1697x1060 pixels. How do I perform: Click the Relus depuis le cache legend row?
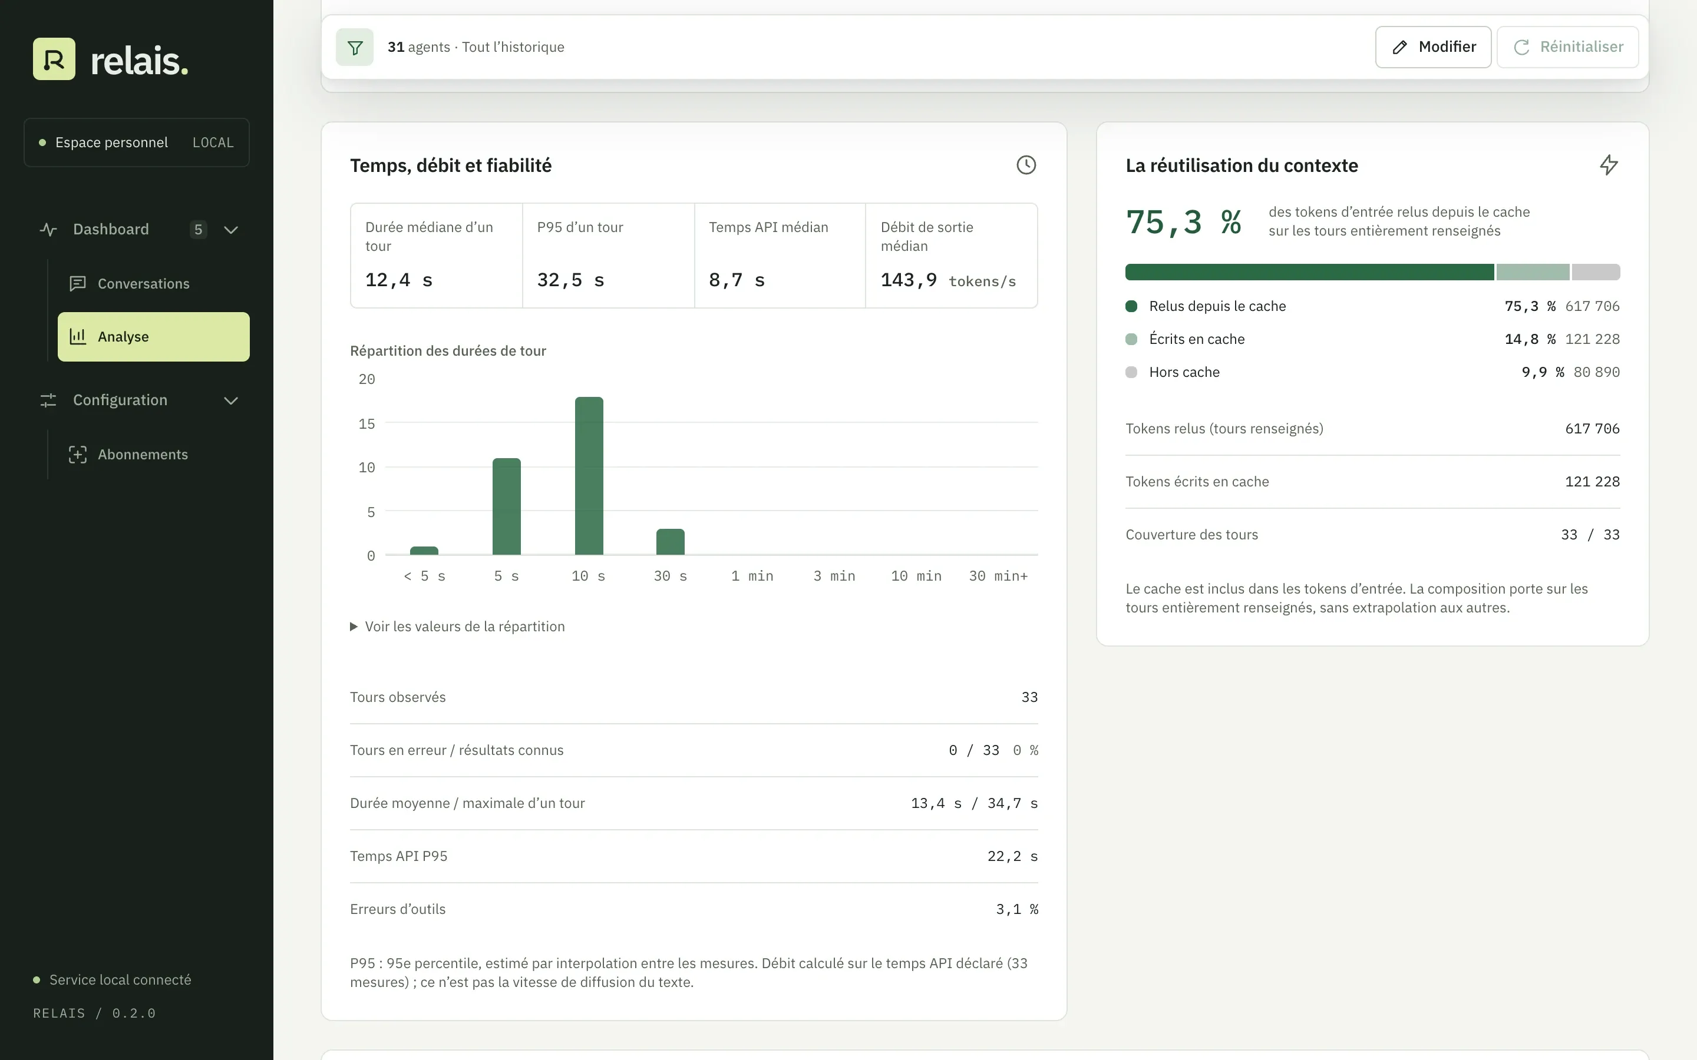coord(1372,306)
